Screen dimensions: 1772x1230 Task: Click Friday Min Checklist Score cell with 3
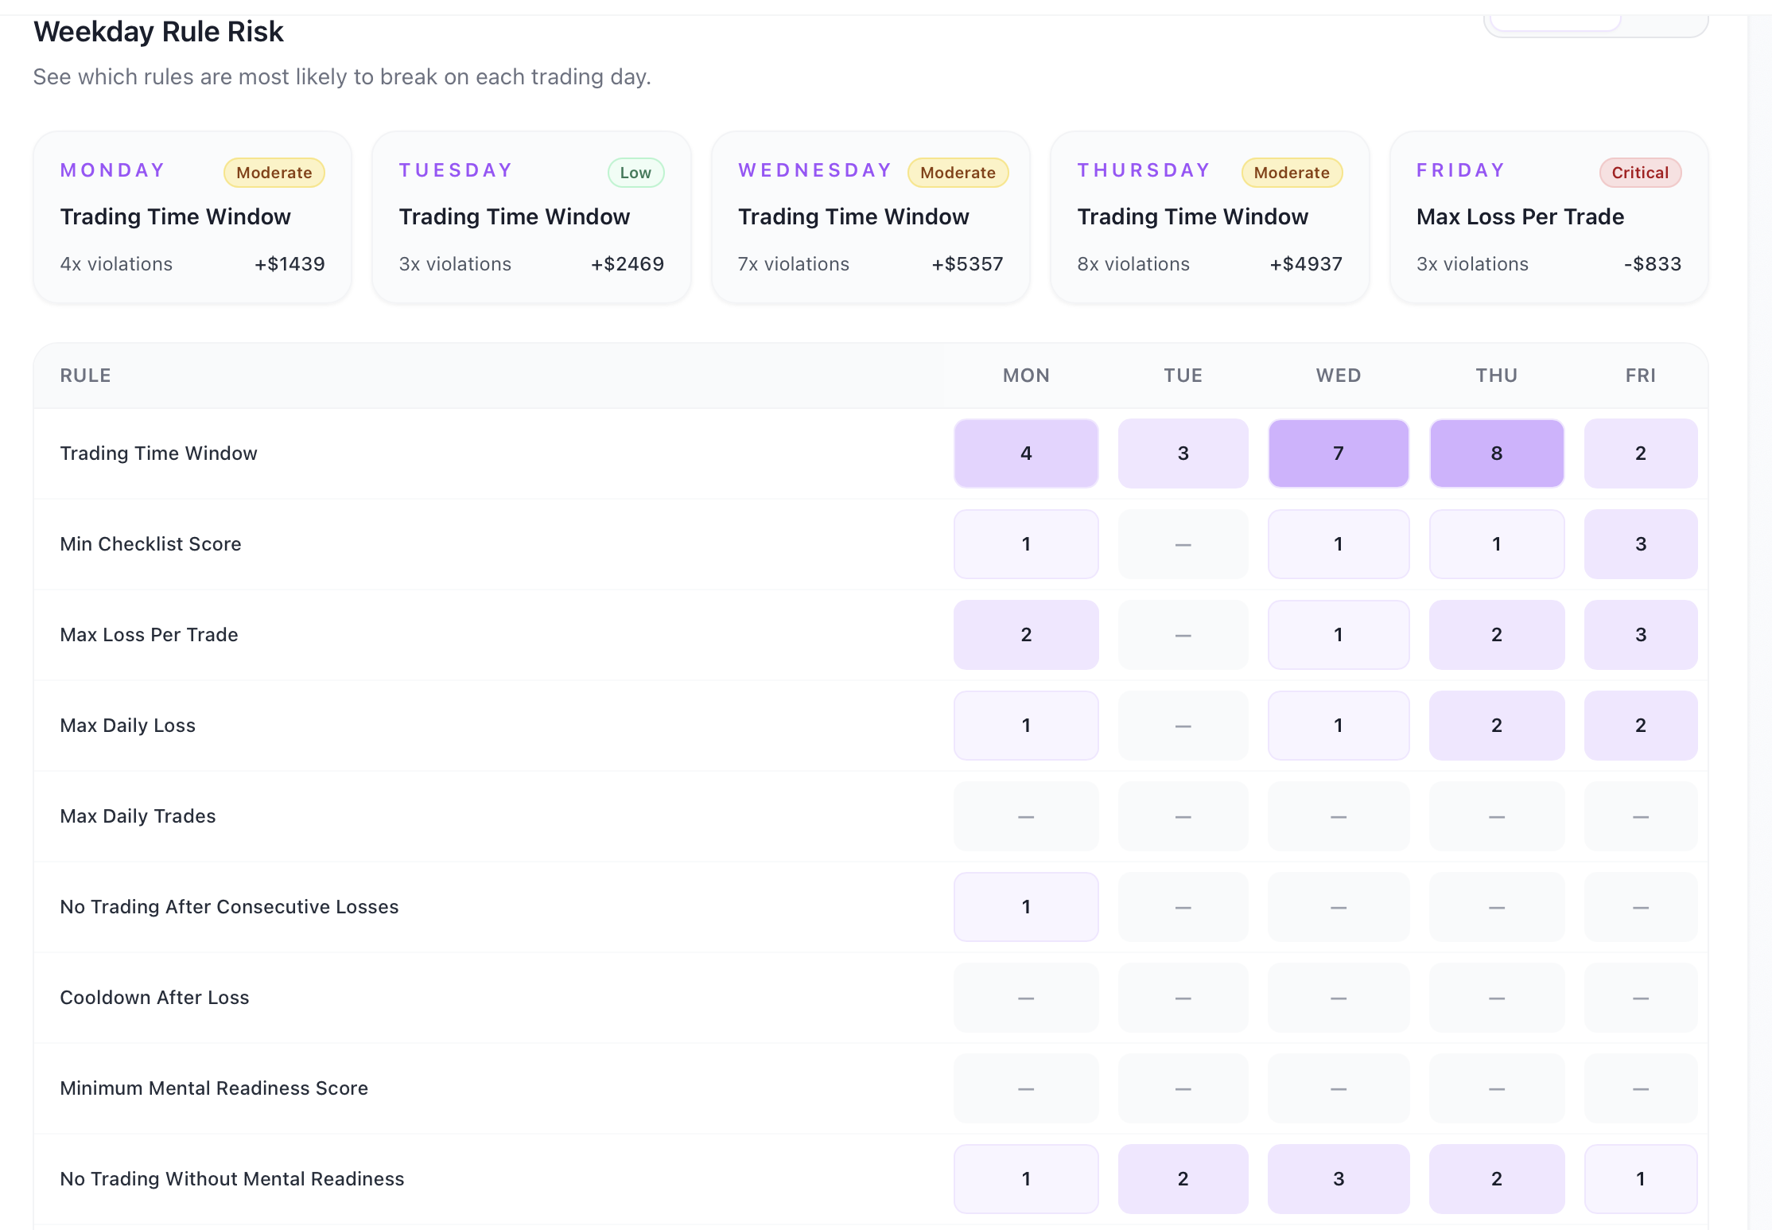click(x=1641, y=544)
